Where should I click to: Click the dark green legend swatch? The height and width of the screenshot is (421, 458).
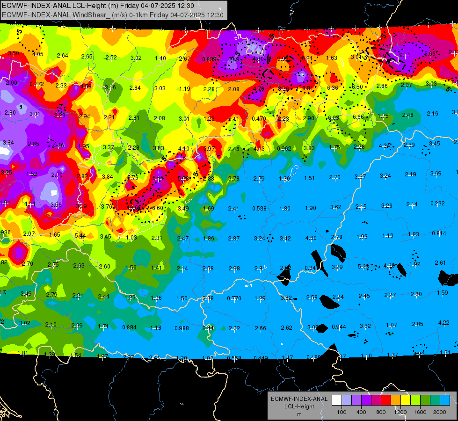click(425, 400)
